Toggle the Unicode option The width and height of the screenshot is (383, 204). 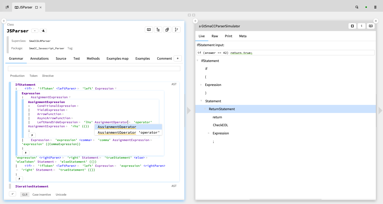[61, 195]
